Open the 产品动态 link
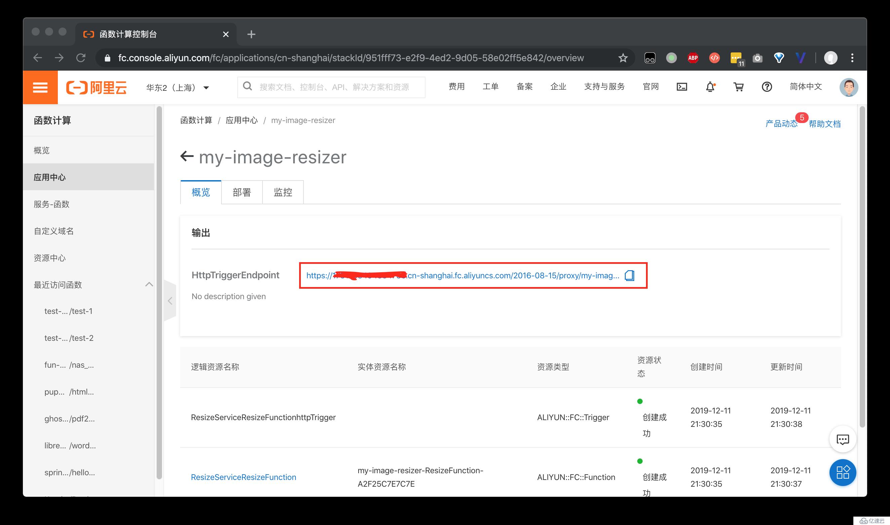 (781, 123)
